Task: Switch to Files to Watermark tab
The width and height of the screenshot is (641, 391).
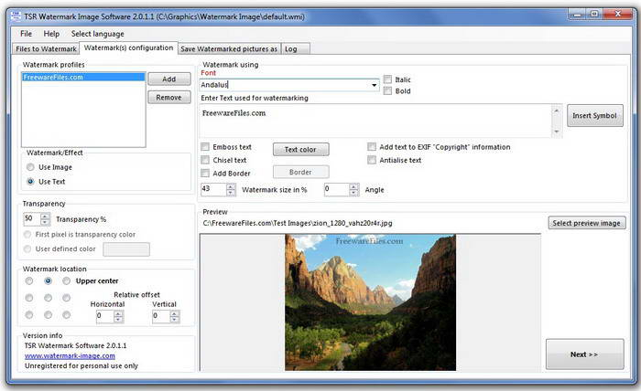Action: pos(46,49)
